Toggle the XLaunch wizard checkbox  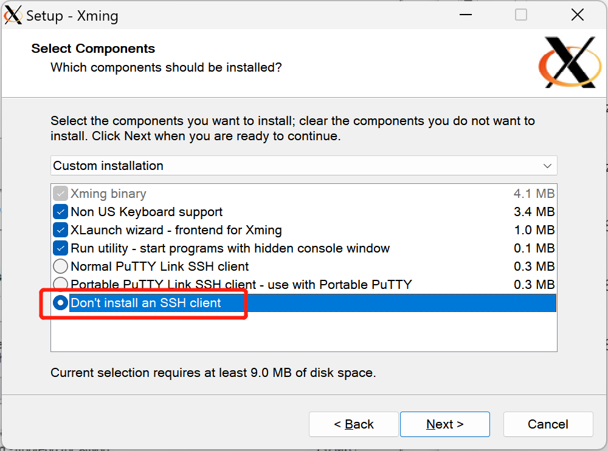click(60, 230)
